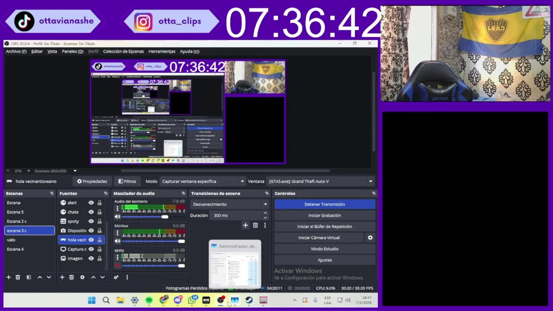The width and height of the screenshot is (553, 311).
Task: Unlock the alert source
Action: 99,203
